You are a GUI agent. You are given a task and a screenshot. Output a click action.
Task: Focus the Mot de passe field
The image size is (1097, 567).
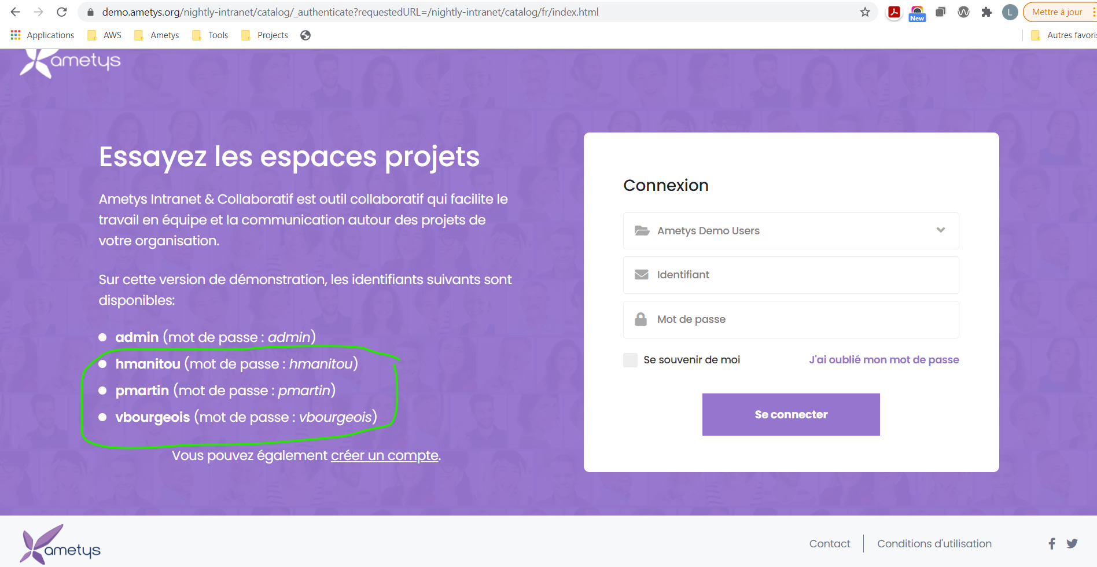coord(791,319)
